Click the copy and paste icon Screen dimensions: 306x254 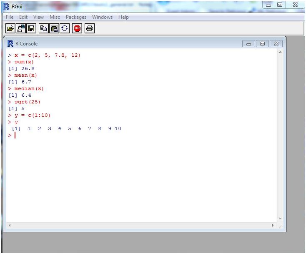coord(65,28)
